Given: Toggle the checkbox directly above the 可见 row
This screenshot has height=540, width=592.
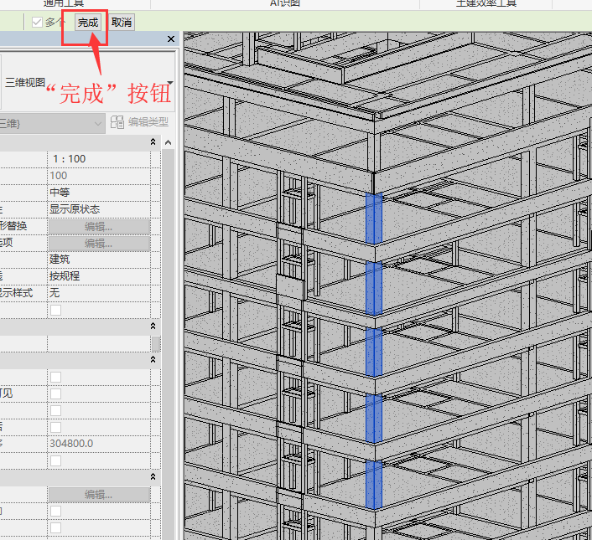Looking at the screenshot, I should [x=56, y=377].
